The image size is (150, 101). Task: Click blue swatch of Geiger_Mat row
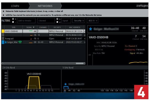point(3,42)
